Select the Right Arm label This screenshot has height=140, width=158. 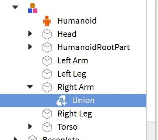tap(76, 87)
